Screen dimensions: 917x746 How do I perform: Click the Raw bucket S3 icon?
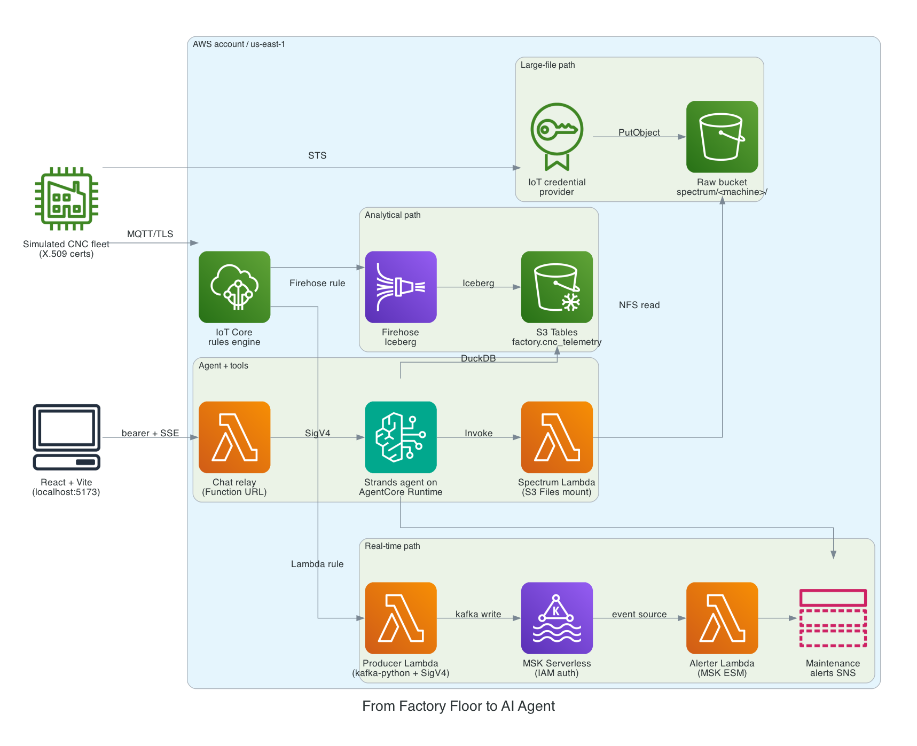722,137
